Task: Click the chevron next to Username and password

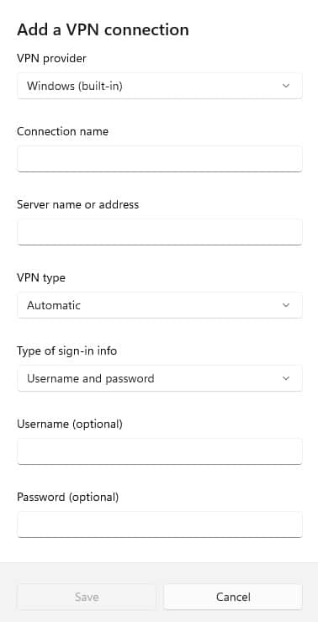Action: click(x=286, y=378)
